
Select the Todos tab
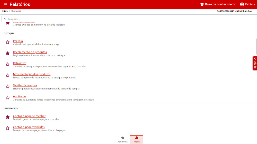[x=136, y=139]
